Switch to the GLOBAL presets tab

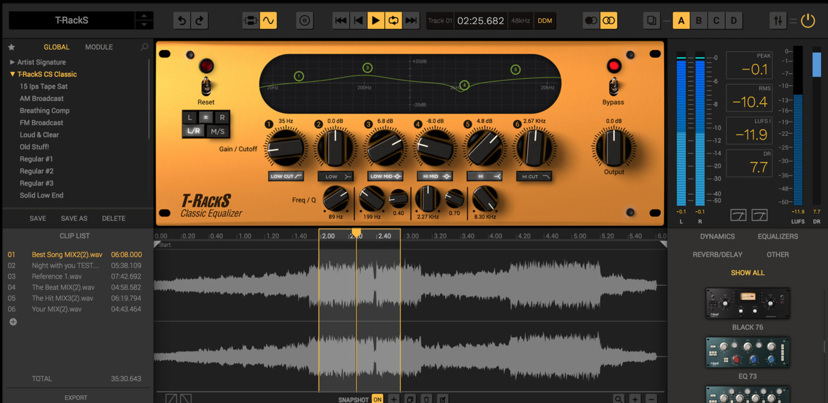(x=56, y=47)
